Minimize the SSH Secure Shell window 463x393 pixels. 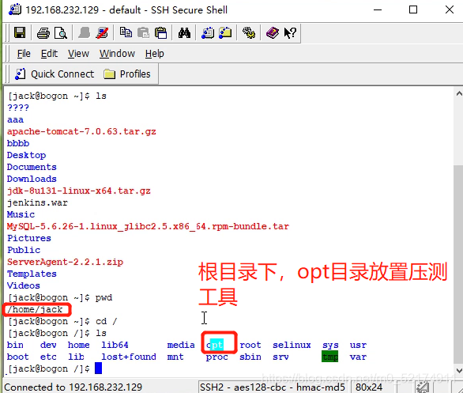tap(378, 9)
